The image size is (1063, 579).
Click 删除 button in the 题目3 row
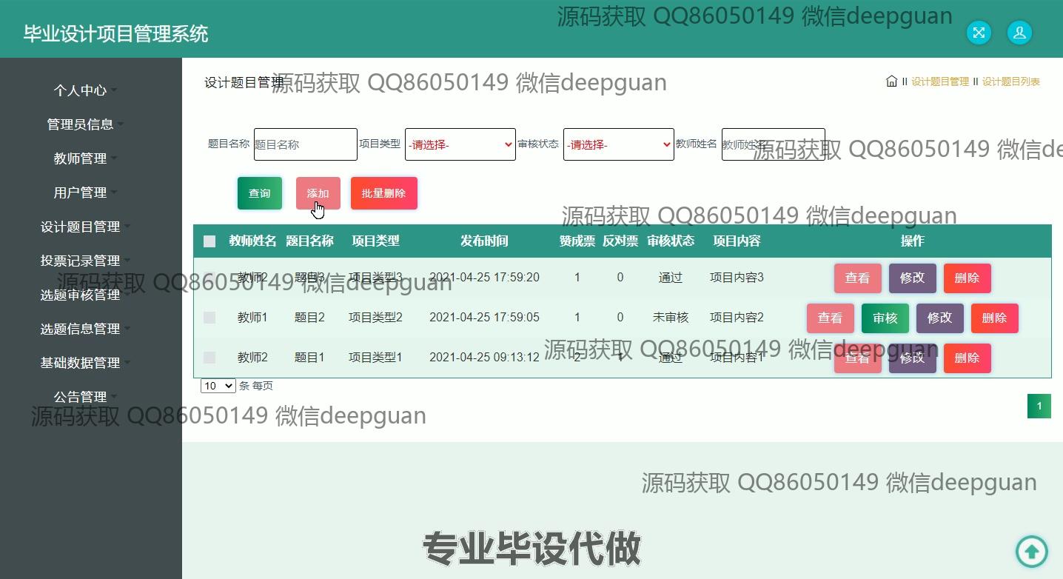coord(967,278)
